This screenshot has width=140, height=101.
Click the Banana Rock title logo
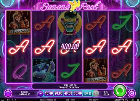(x=70, y=6)
